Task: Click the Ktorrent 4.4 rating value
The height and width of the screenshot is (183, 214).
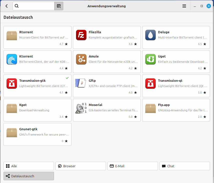Action: [x=61, y=68]
